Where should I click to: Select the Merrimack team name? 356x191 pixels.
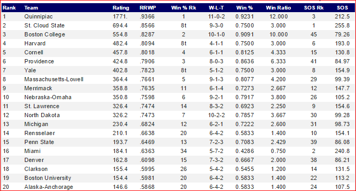pos(38,88)
